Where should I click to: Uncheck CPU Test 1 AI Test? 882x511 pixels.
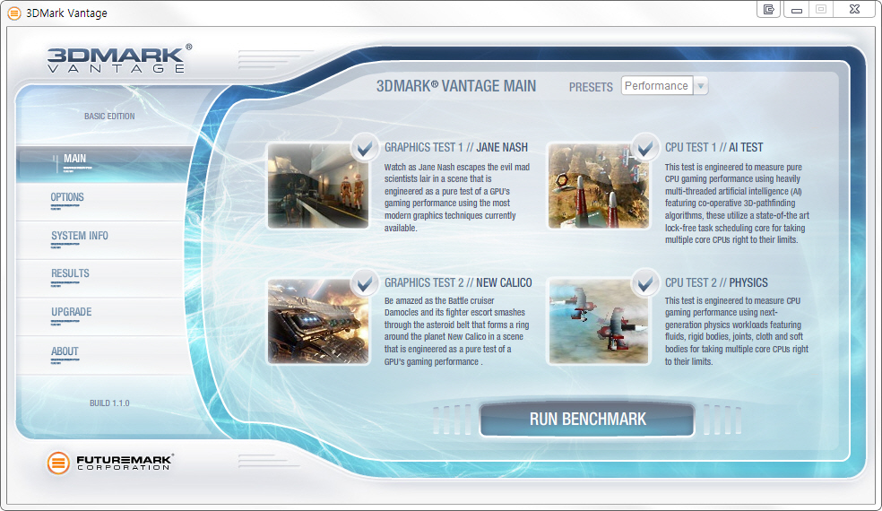pyautogui.click(x=645, y=148)
